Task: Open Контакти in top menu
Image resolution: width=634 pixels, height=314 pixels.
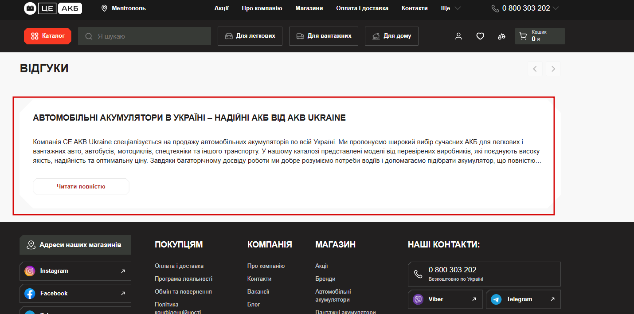Action: [415, 8]
